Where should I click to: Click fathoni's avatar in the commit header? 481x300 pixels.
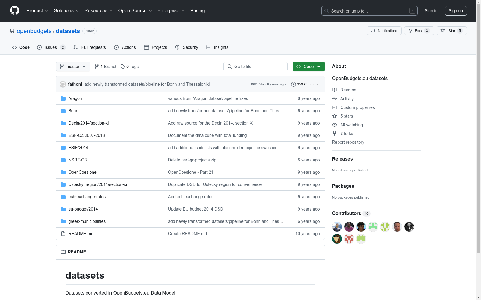pos(63,84)
